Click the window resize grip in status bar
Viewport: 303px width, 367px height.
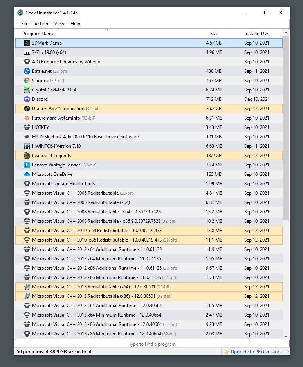[x=287, y=353]
